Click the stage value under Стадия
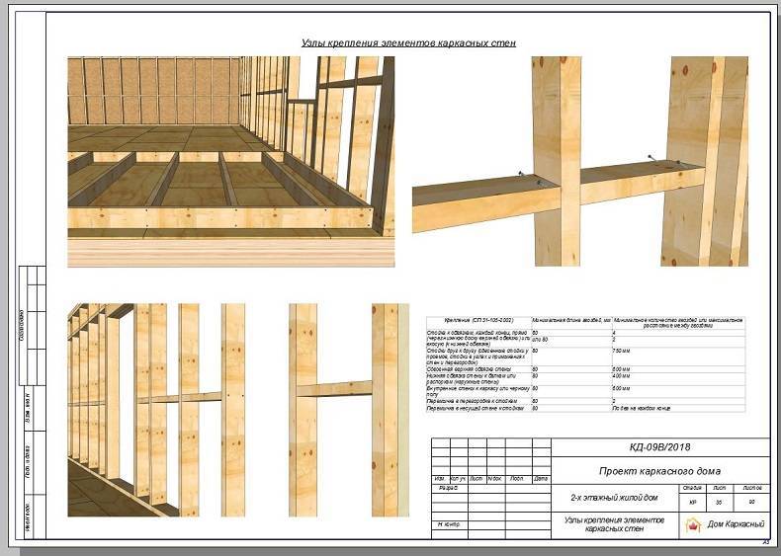This screenshot has width=781, height=556. pyautogui.click(x=692, y=503)
